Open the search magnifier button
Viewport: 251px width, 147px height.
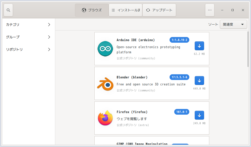click(8, 10)
